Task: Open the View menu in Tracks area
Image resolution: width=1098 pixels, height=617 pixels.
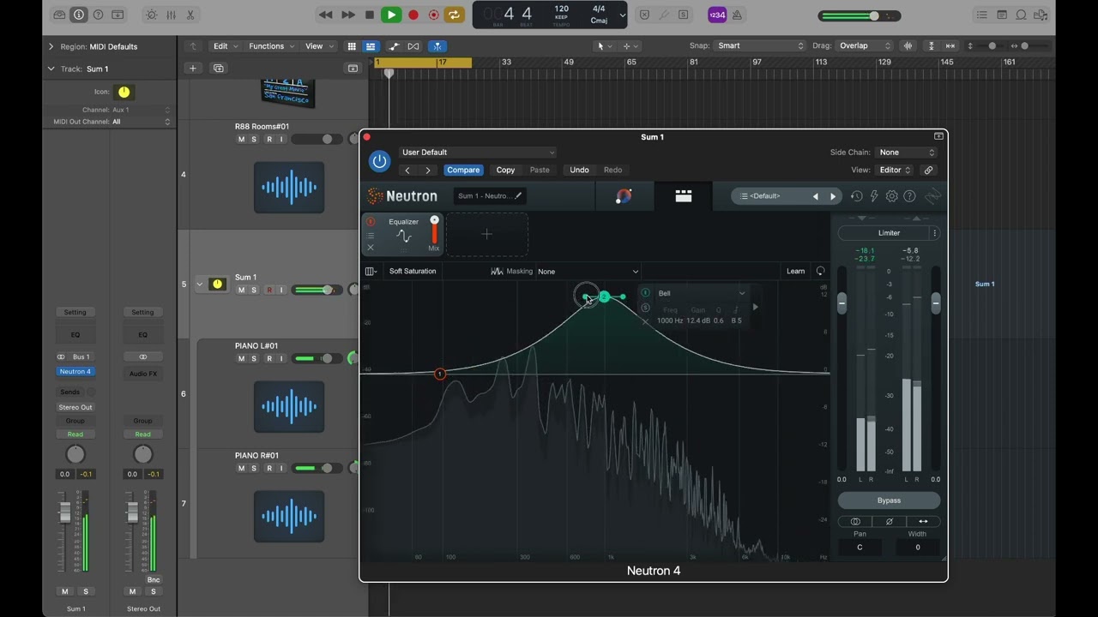Action: click(318, 46)
